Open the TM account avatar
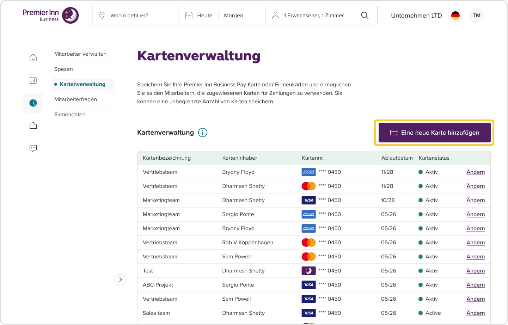 coord(477,15)
